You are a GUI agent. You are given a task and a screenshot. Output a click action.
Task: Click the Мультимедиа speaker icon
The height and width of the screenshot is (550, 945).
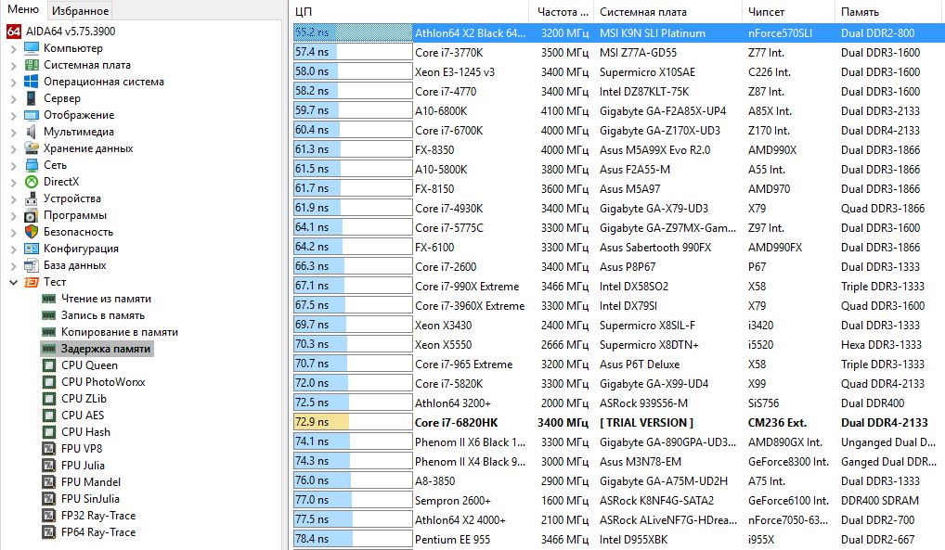[x=32, y=132]
